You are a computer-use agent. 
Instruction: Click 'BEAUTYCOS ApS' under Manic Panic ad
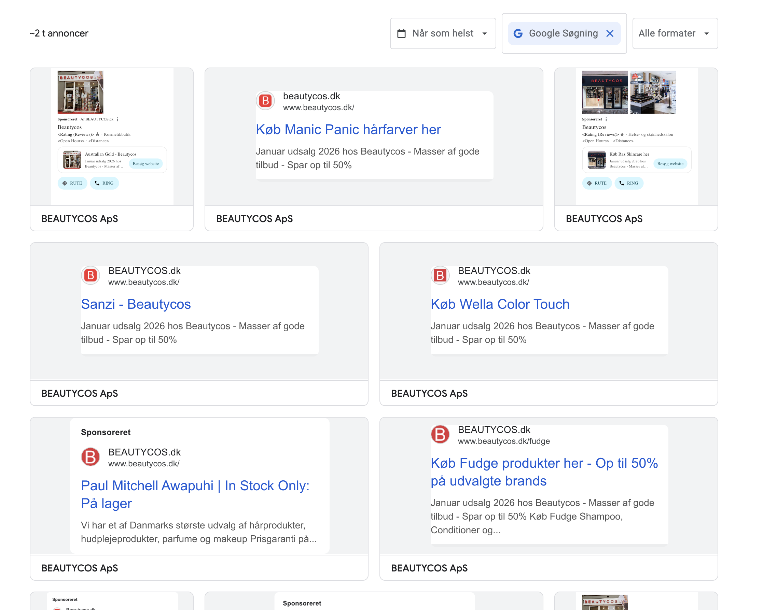point(254,219)
